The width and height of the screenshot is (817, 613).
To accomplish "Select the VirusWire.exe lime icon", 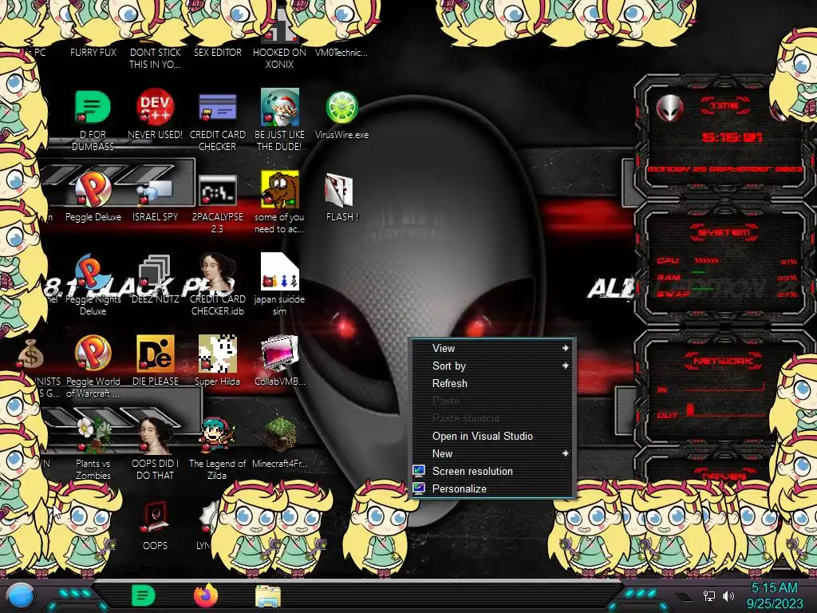I will click(341, 108).
